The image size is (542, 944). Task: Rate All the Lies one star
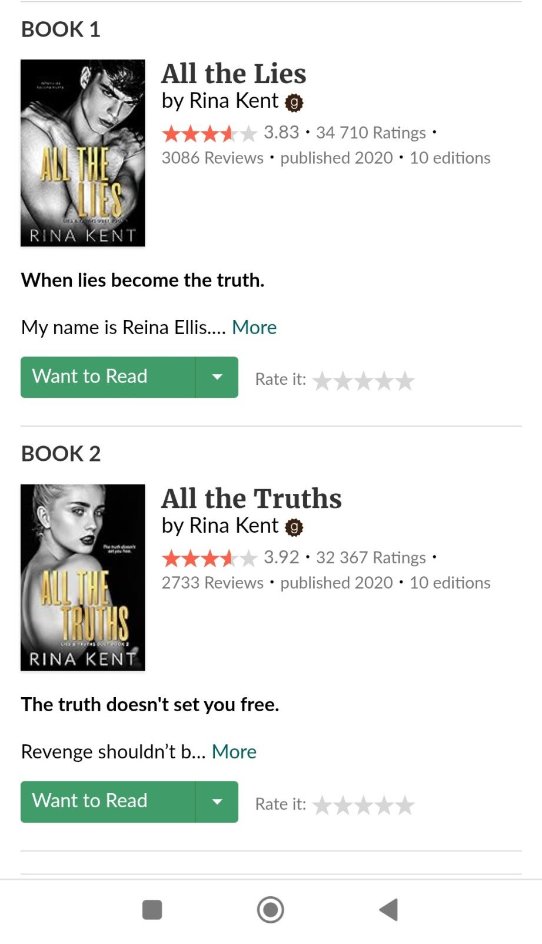click(322, 381)
